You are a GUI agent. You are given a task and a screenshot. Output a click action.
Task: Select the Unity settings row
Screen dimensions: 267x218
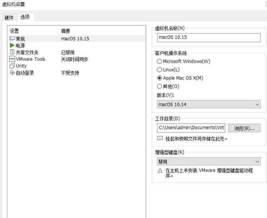tap(77, 66)
